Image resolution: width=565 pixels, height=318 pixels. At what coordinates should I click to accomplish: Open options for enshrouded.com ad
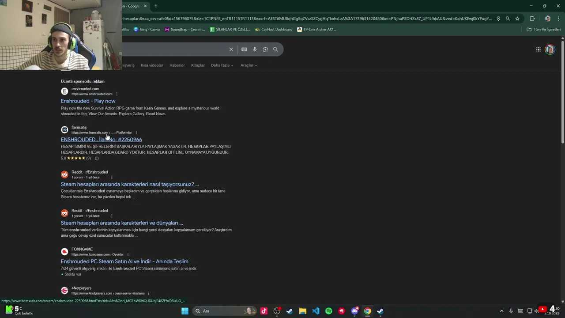pyautogui.click(x=117, y=94)
